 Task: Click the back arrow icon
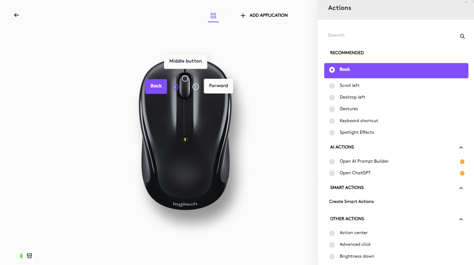coord(16,15)
